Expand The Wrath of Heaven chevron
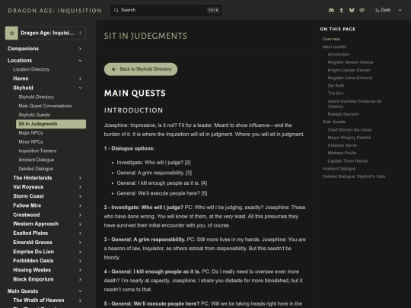Image resolution: width=411 pixels, height=308 pixels. pyautogui.click(x=80, y=300)
